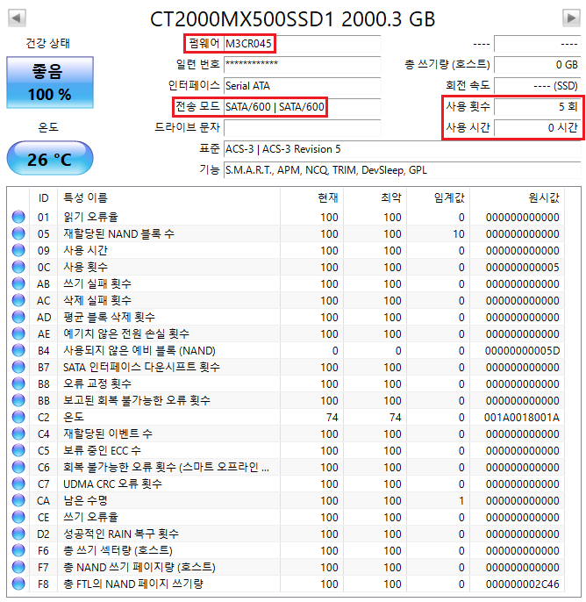
Task: Click rotation rate value ---- (SSD)
Action: point(537,86)
